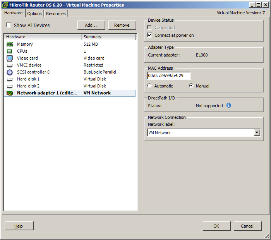Confirm with the OK button
Viewport: 271px width, 240px height.
pos(216,226)
